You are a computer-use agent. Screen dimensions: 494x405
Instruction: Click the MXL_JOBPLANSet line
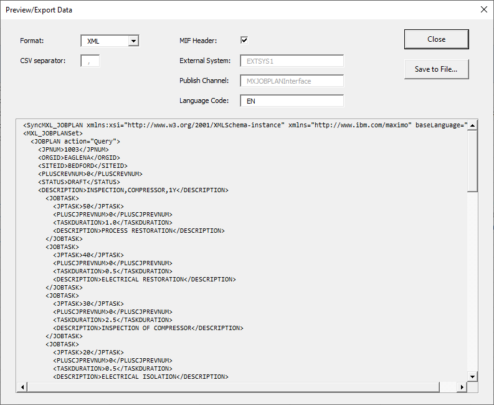pyautogui.click(x=53, y=134)
